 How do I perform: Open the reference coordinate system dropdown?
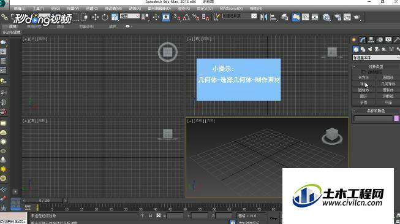pyautogui.click(x=130, y=16)
